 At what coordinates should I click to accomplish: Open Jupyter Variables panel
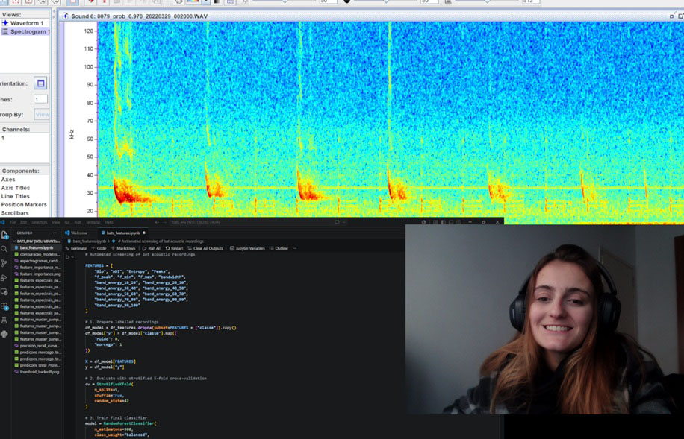click(x=247, y=248)
